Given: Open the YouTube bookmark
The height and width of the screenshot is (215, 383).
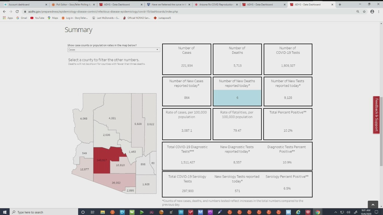Looking at the screenshot, I should (37, 18).
